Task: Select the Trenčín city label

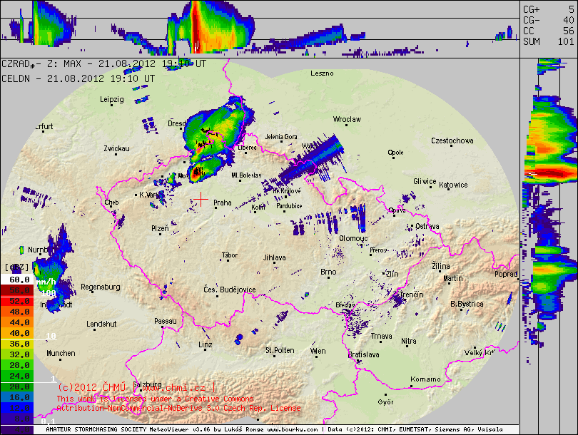Action: (x=412, y=295)
